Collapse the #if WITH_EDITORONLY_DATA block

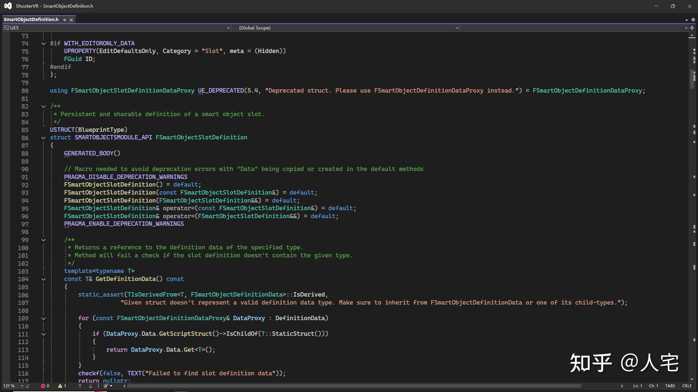43,44
